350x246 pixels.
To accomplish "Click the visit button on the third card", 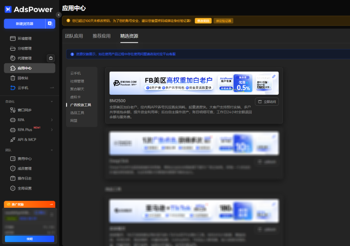I will click(x=267, y=229).
